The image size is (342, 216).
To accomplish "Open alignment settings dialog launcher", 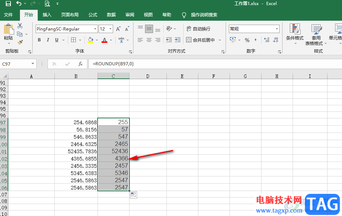I will [x=223, y=52].
